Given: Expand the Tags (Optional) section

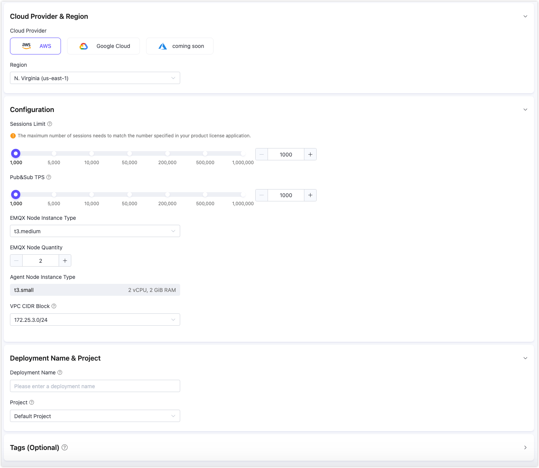Looking at the screenshot, I should pos(525,448).
